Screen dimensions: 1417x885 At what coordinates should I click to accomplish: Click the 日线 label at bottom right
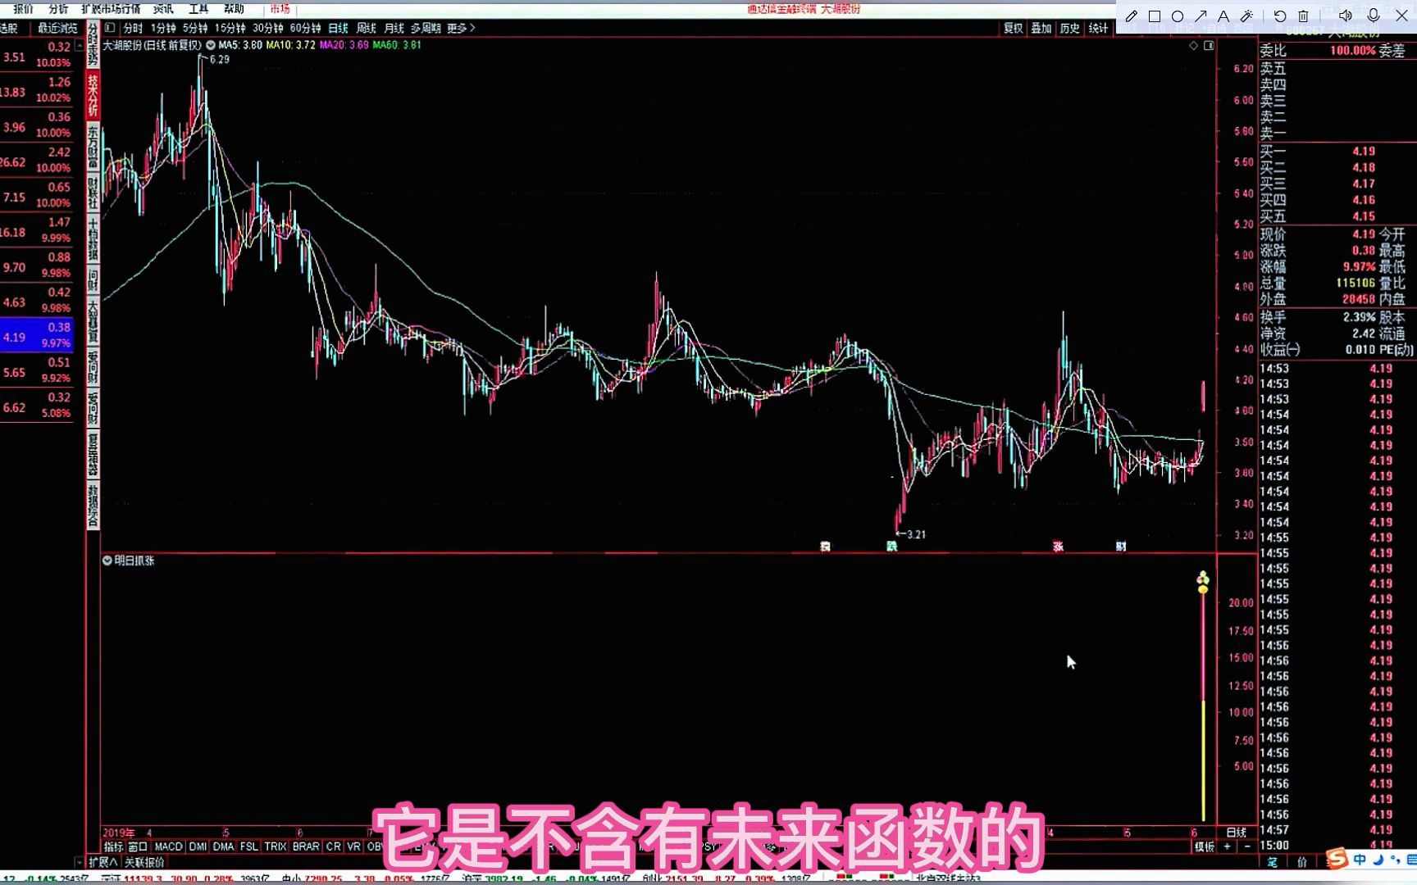tap(1236, 833)
